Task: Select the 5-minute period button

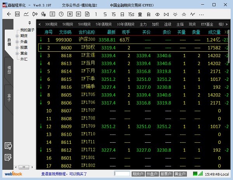Action: pos(105,14)
